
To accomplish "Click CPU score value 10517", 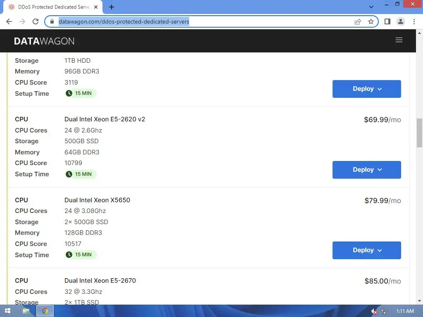I will point(73,244).
